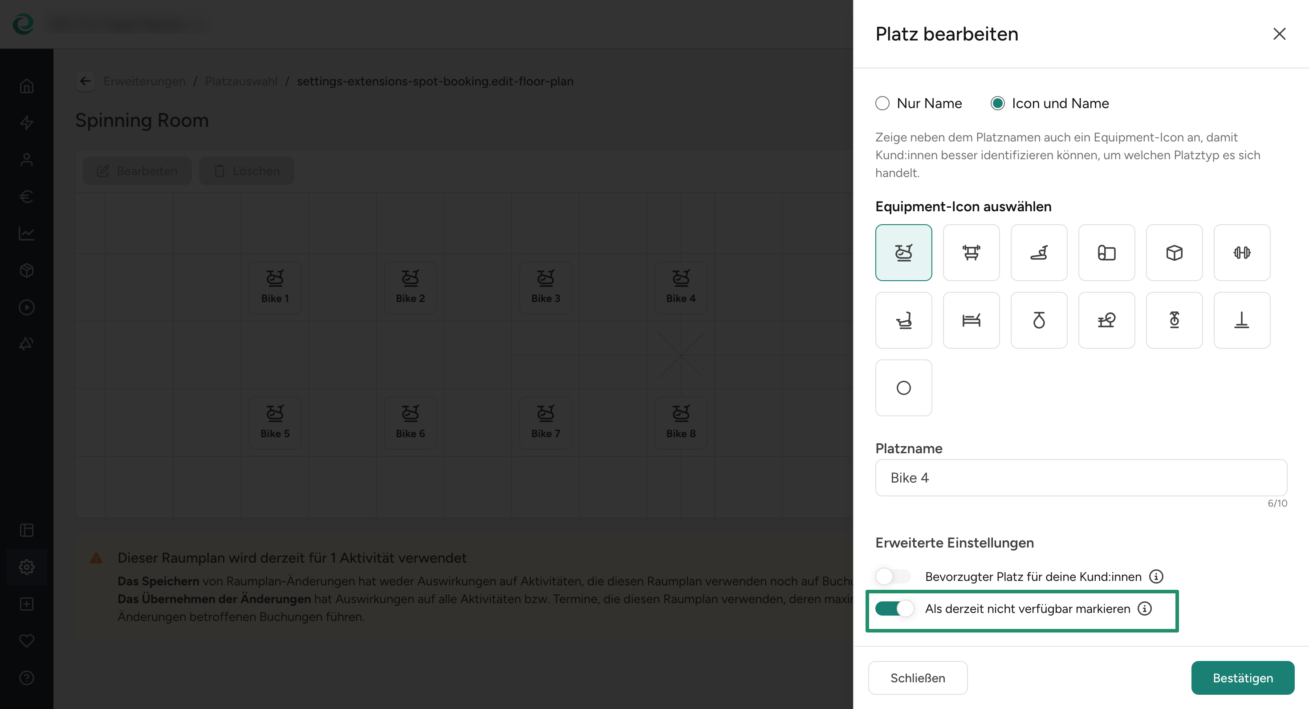Screen dimensions: 1309x709
Task: Choose the punching bag equipment icon
Action: [1039, 320]
